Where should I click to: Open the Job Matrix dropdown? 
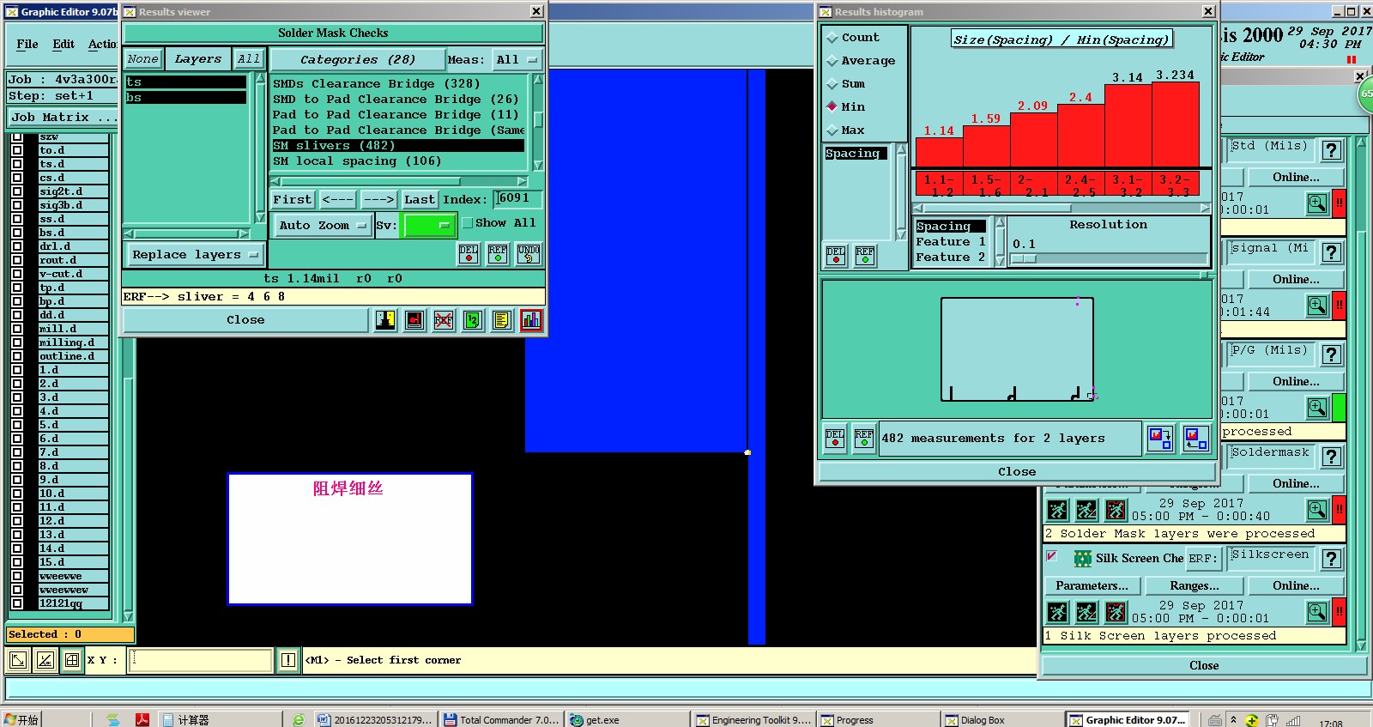[x=64, y=118]
